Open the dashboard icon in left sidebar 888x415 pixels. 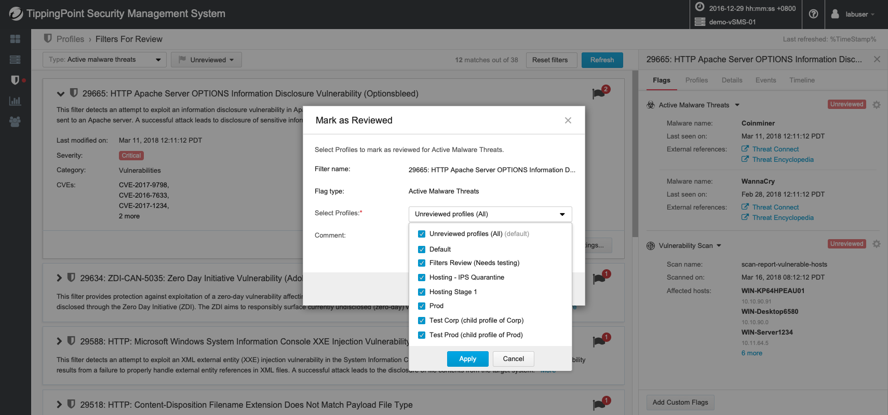click(x=15, y=39)
